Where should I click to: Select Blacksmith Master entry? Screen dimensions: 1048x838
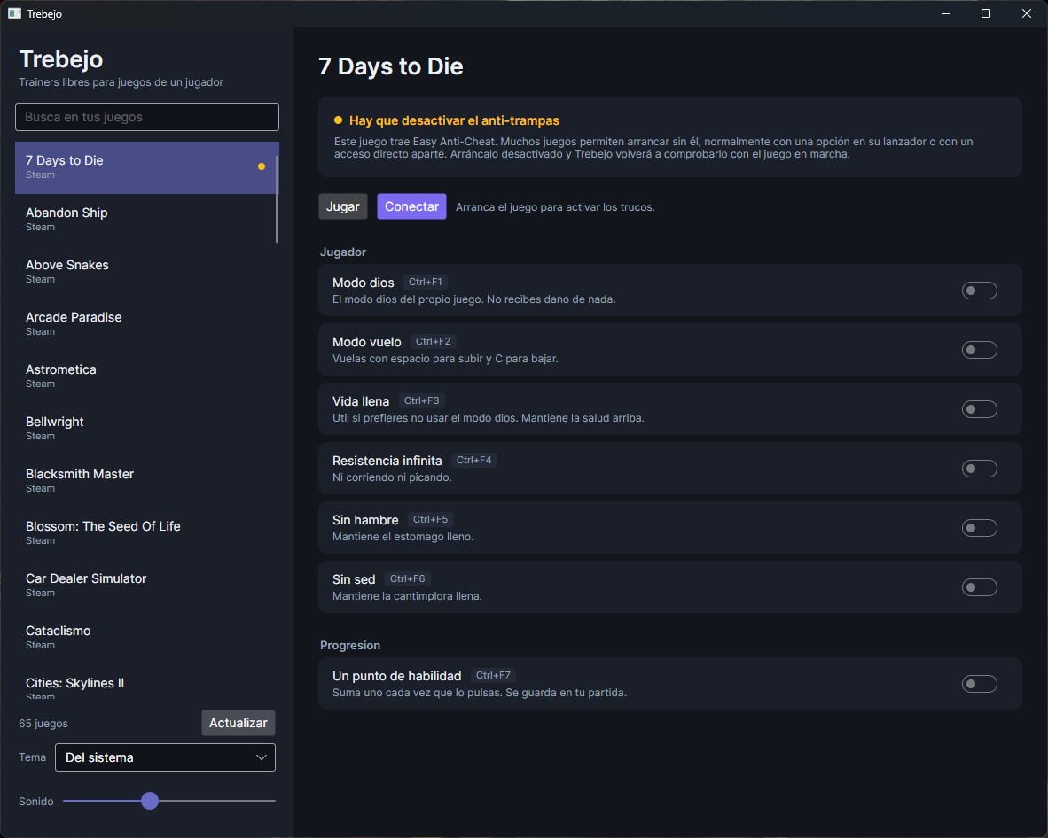coord(145,480)
